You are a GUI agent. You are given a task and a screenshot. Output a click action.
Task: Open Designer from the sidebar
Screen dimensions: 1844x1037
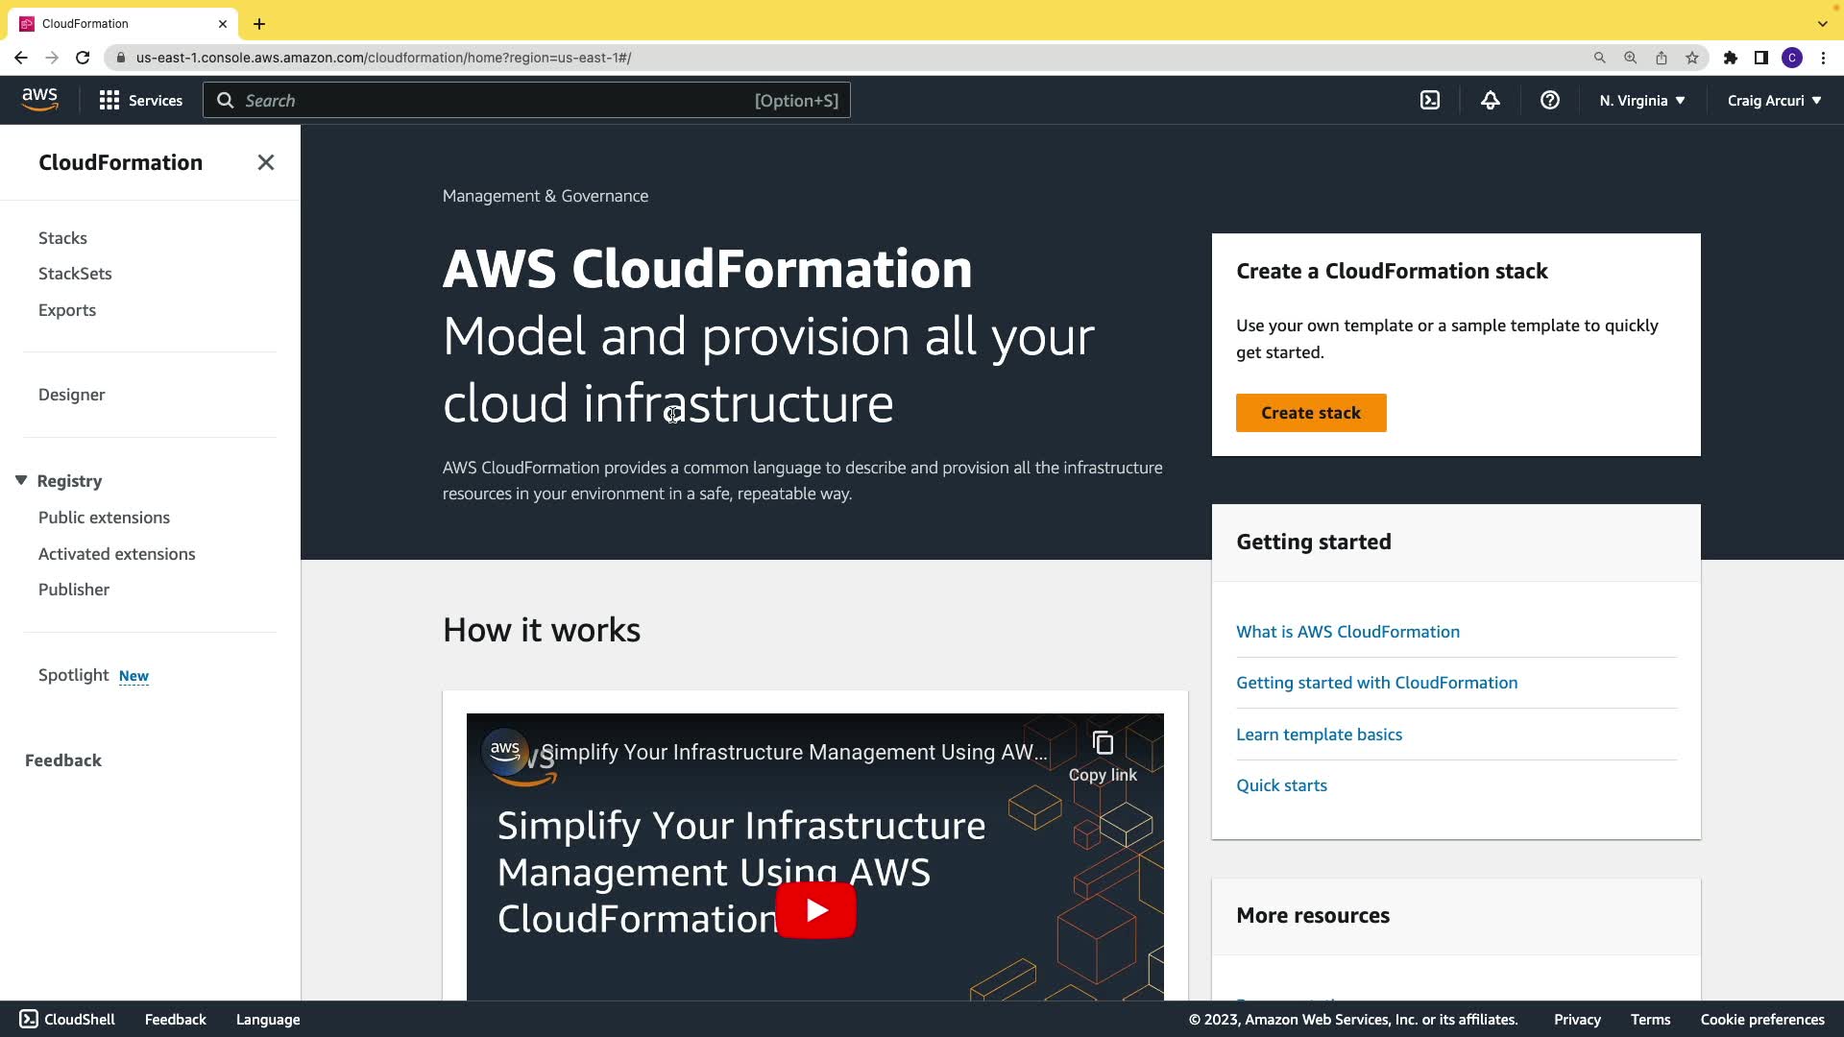[72, 395]
